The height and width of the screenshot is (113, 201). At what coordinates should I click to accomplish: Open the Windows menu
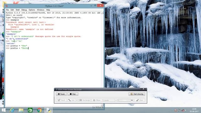click(x=41, y=10)
